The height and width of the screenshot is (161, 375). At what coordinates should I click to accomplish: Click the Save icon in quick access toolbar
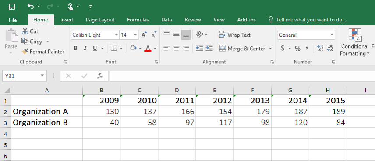[x=12, y=7]
